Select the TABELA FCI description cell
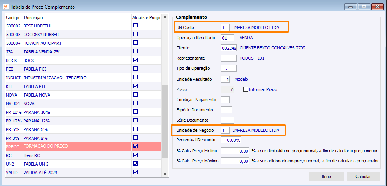The image size is (387, 186). 77,69
